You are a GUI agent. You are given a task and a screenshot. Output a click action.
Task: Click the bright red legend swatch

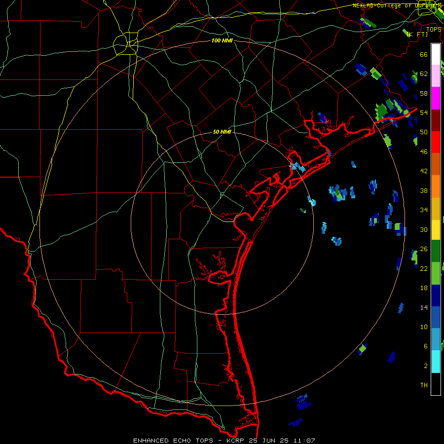tap(436, 142)
